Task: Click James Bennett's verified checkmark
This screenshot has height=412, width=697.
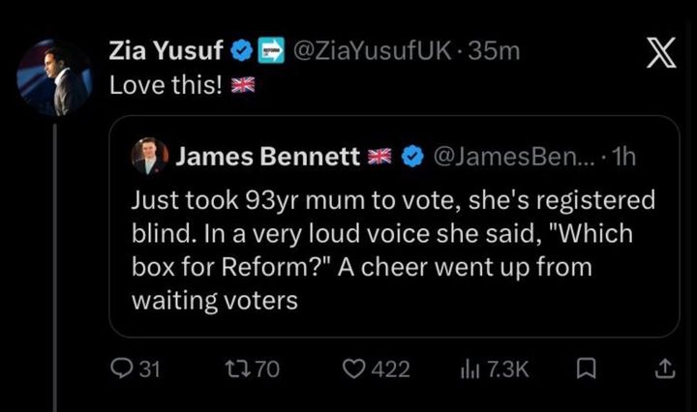Action: click(x=411, y=158)
